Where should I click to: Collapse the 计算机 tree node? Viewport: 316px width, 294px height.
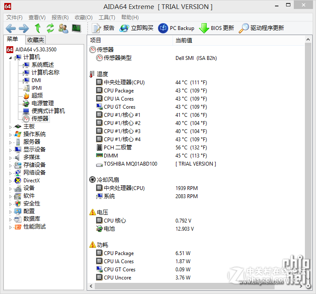click(10, 58)
